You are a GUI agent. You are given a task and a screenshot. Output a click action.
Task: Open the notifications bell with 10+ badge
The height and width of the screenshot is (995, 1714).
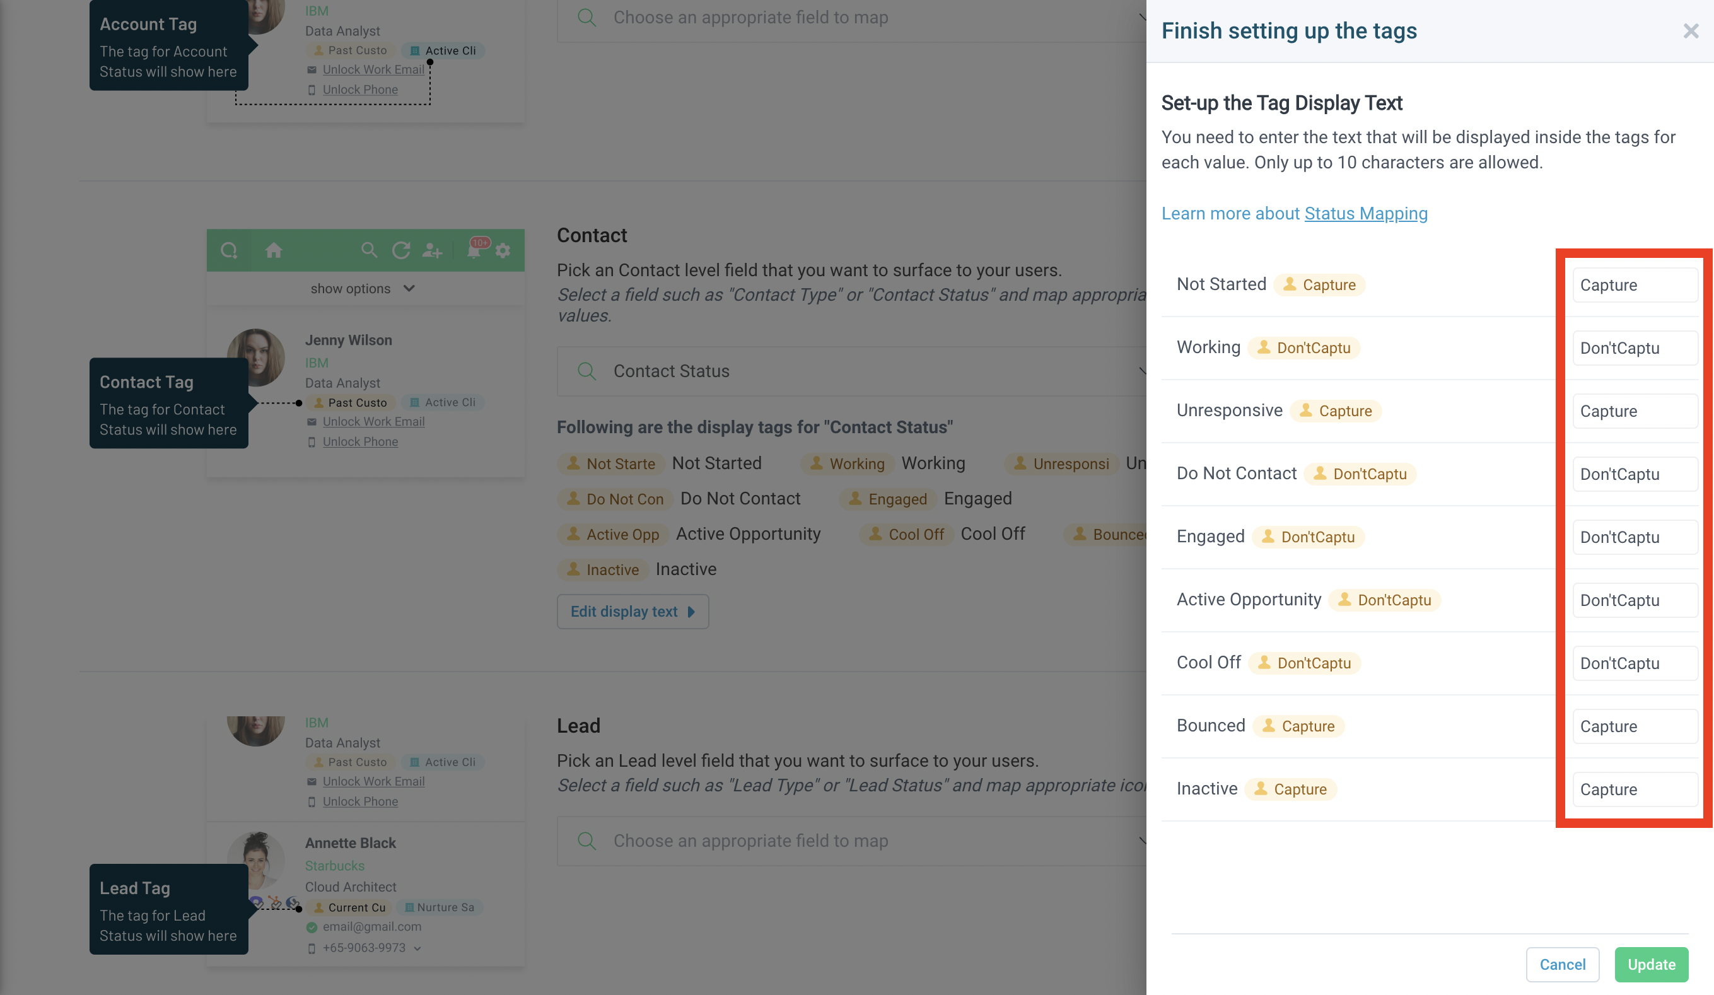coord(474,250)
